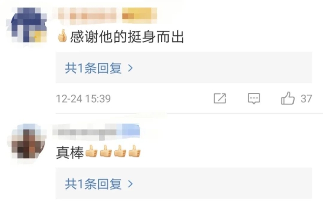The image size is (323, 204).
Task: Open the reply speech-bubble icon
Action: [x=254, y=99]
